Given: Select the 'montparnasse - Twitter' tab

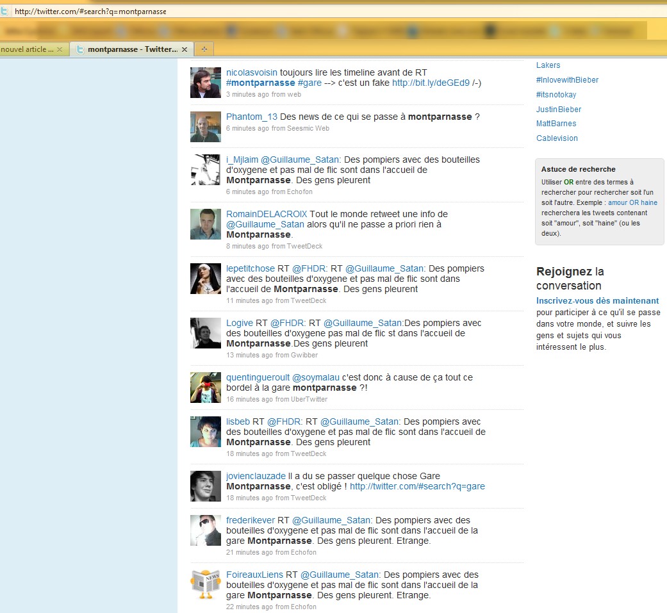Looking at the screenshot, I should (132, 49).
